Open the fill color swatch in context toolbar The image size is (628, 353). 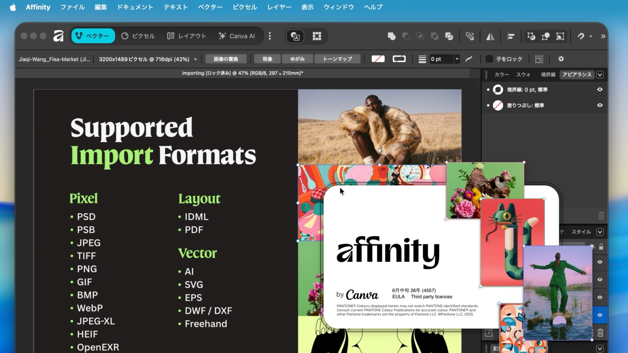click(378, 59)
